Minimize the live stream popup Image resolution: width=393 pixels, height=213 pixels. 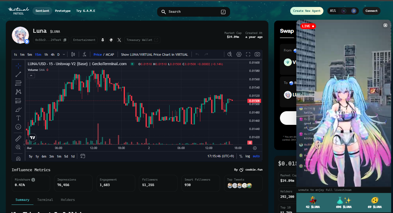pyautogui.click(x=385, y=25)
